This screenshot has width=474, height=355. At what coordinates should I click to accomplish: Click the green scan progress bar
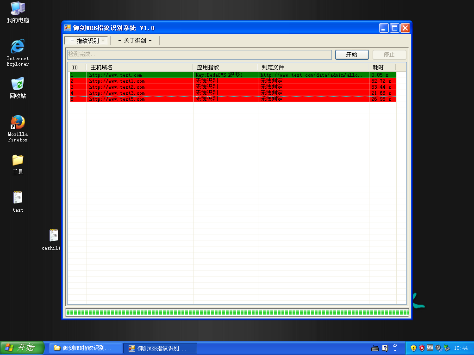[x=237, y=312]
